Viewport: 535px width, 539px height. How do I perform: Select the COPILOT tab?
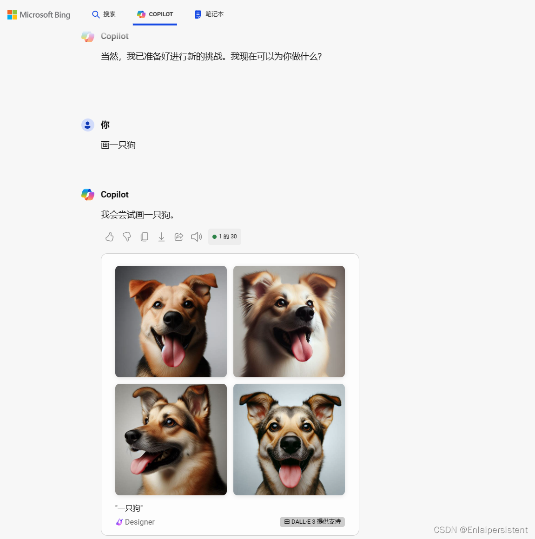[155, 14]
